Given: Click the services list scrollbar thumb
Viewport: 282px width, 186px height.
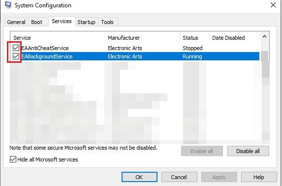Looking at the screenshot, I should pyautogui.click(x=264, y=64).
